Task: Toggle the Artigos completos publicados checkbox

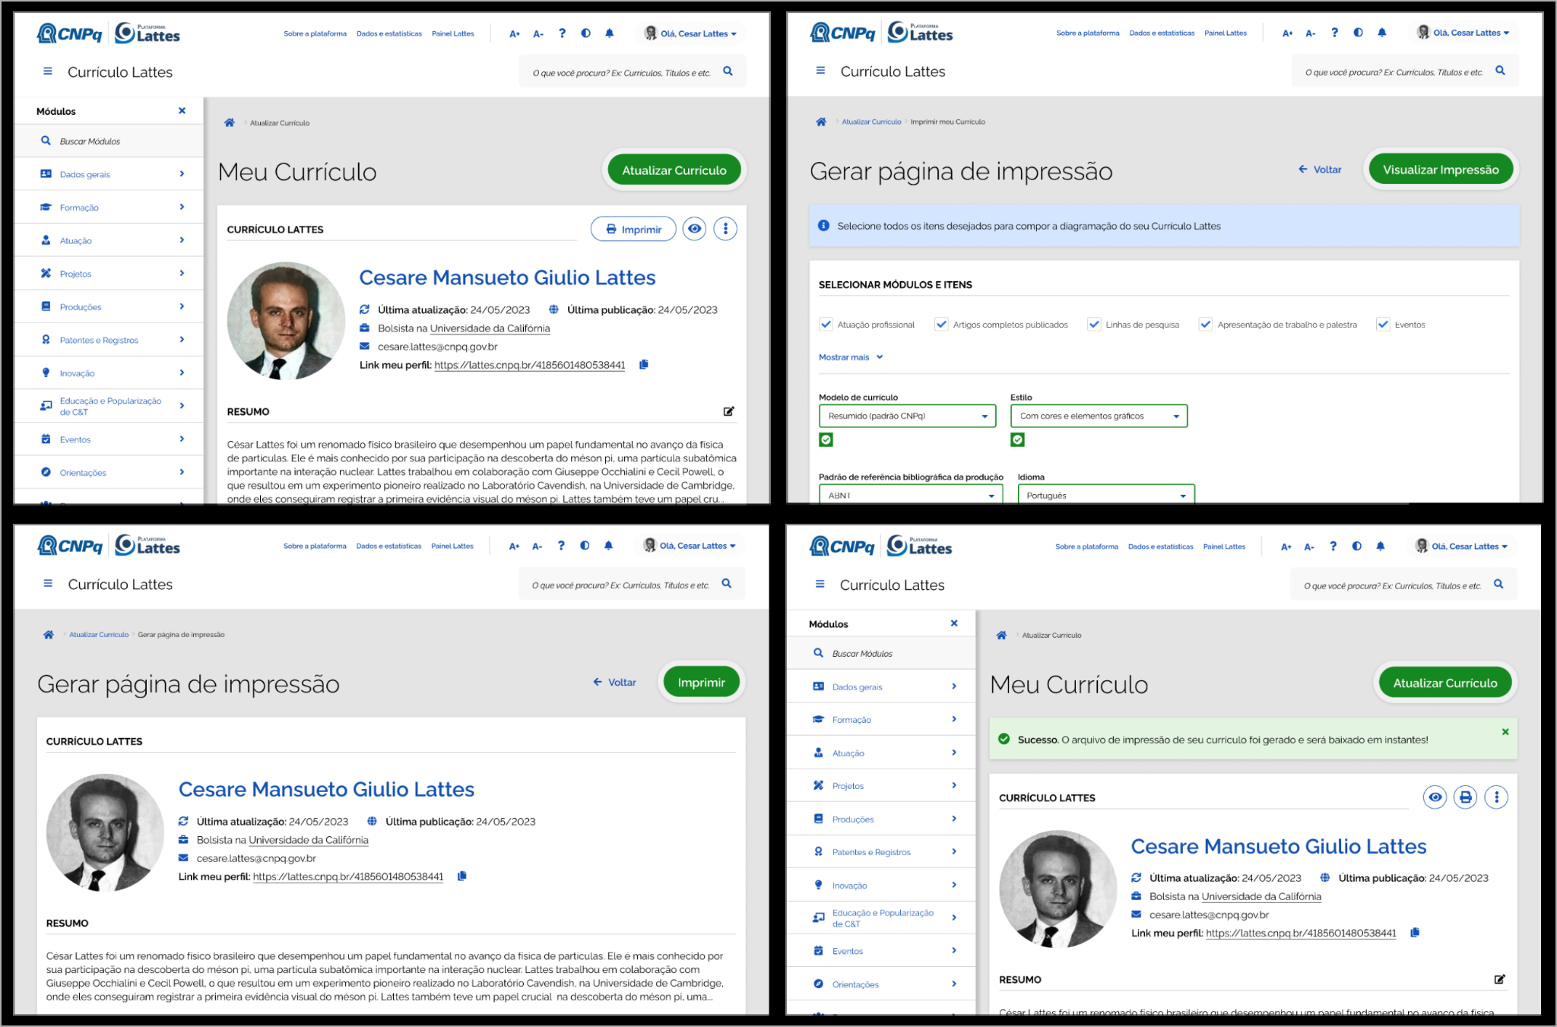Action: pyautogui.click(x=941, y=324)
